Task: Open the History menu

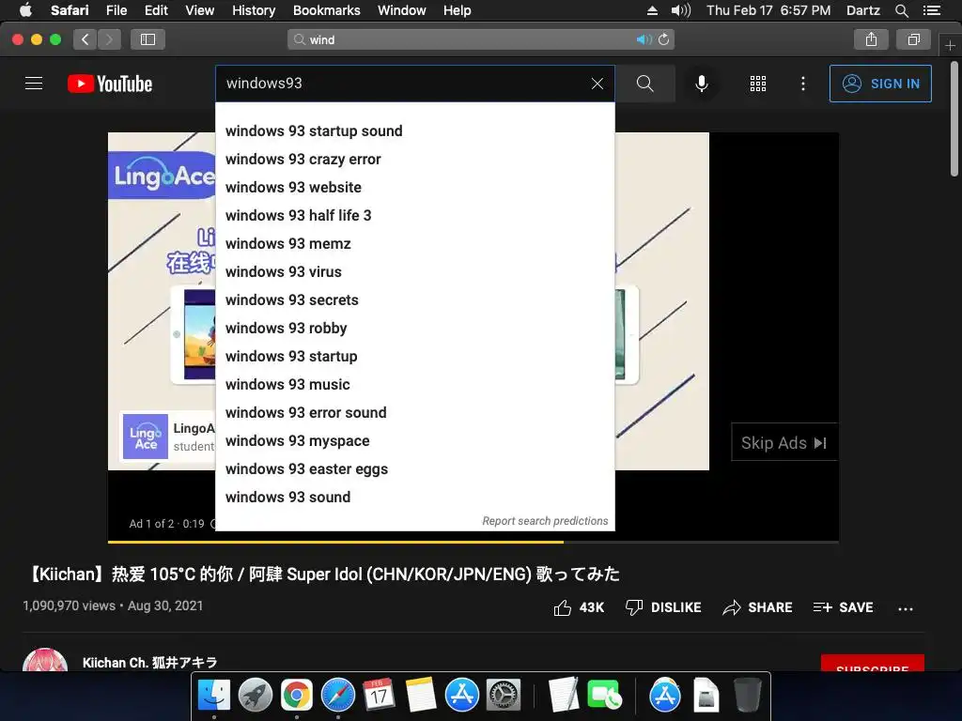Action: [x=254, y=10]
